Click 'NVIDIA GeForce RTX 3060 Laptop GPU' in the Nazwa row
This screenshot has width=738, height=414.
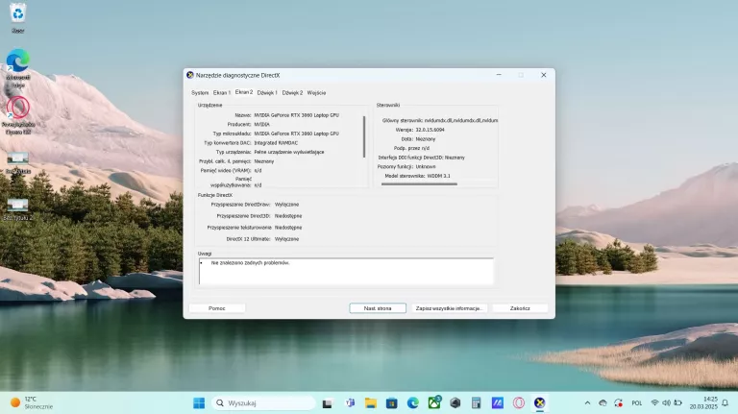tap(297, 115)
